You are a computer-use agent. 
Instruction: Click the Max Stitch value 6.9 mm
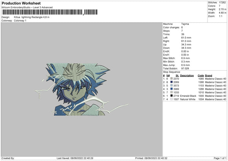click(x=185, y=58)
